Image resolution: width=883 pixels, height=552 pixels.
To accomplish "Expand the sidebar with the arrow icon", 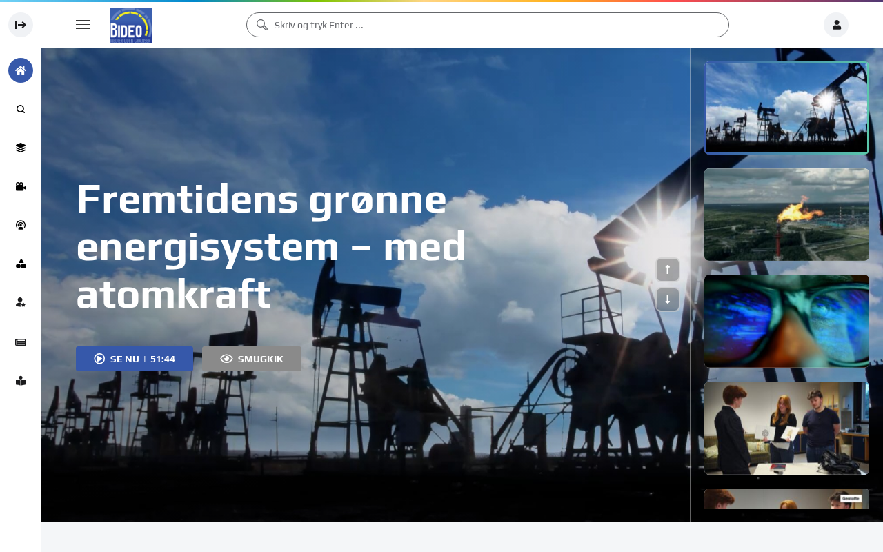I will [x=21, y=25].
